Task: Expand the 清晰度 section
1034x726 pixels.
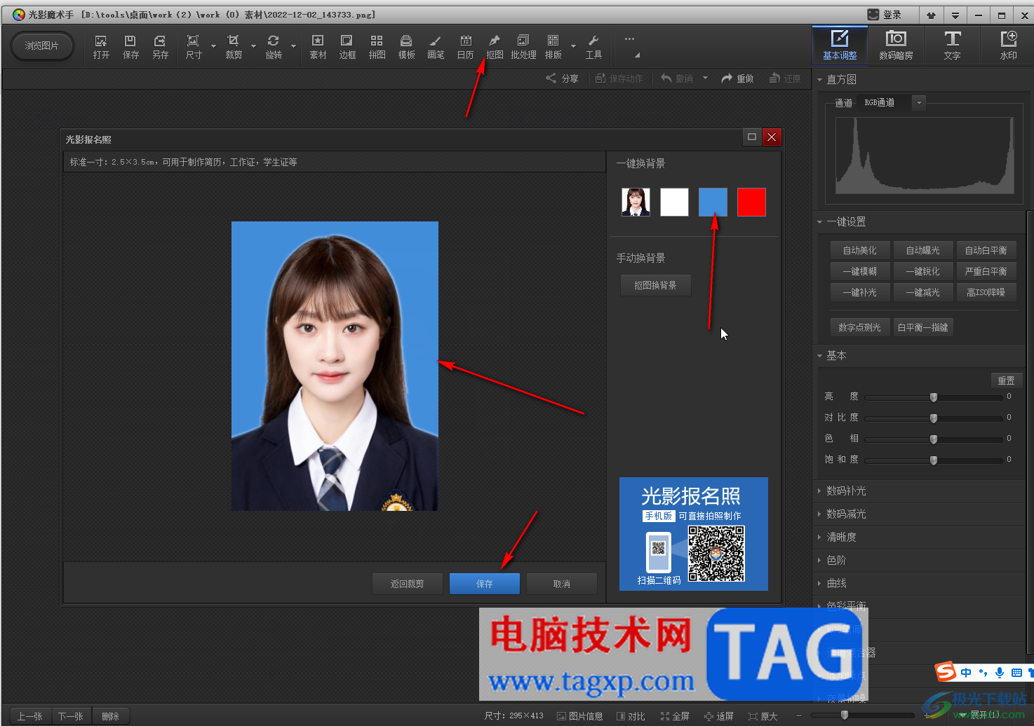Action: tap(841, 537)
